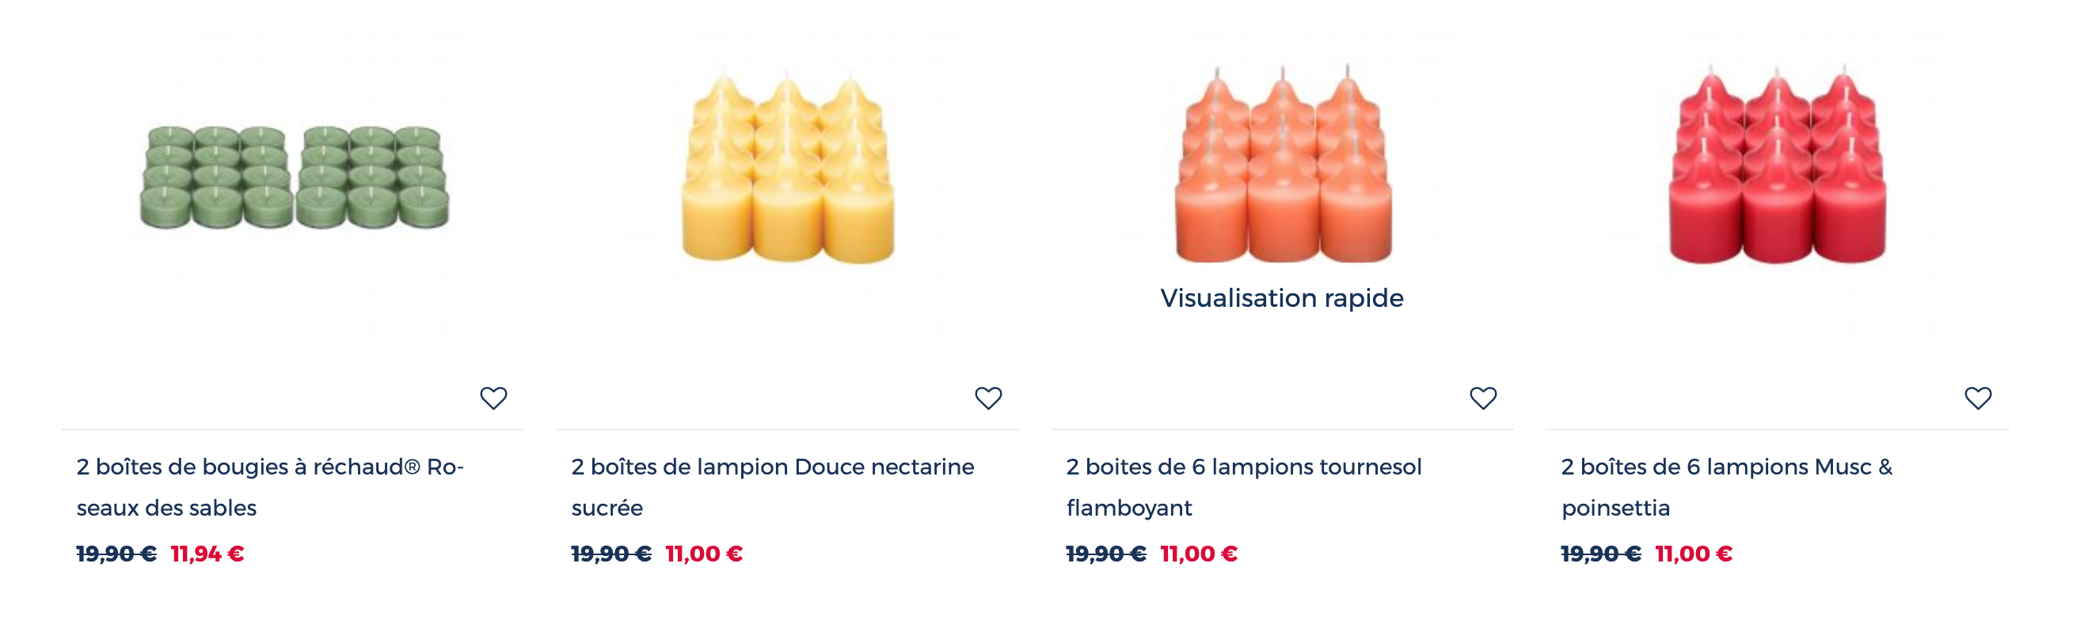The width and height of the screenshot is (2092, 639).
Task: Click the yellow votive candles image
Action: [788, 166]
